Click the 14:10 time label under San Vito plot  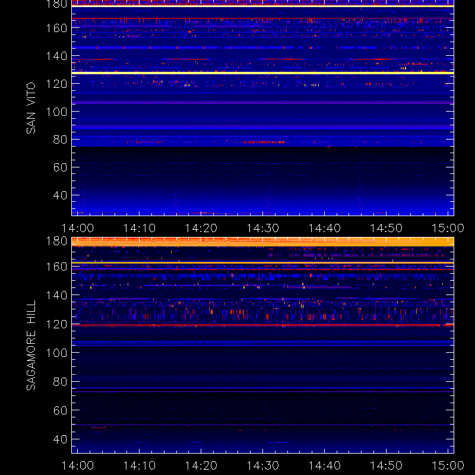point(140,228)
